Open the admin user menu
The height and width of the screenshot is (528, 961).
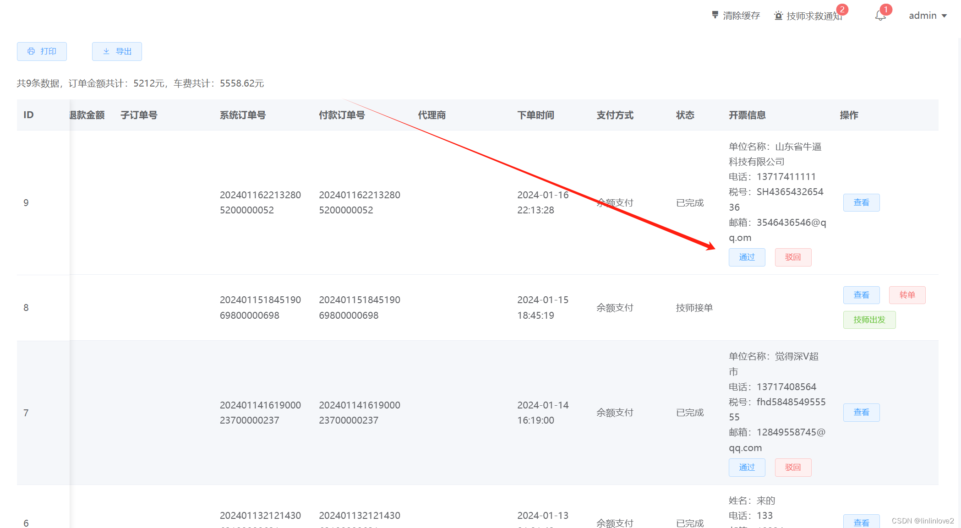[928, 16]
